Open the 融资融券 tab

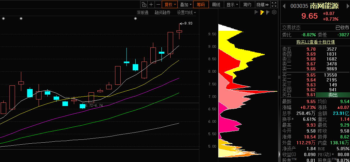tap(162, 13)
